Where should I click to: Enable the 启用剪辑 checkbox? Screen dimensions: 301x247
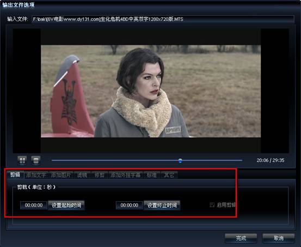[212, 204]
